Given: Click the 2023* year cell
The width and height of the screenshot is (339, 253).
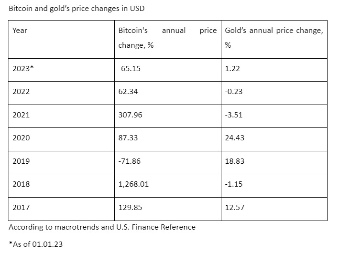Looking at the screenshot, I should point(23,69).
